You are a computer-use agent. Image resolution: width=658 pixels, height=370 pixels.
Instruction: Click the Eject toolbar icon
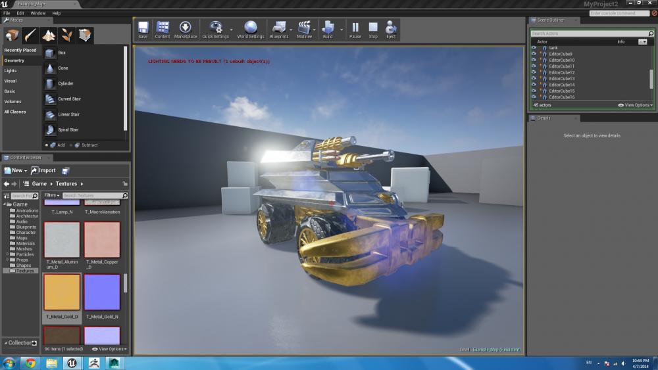pyautogui.click(x=391, y=30)
